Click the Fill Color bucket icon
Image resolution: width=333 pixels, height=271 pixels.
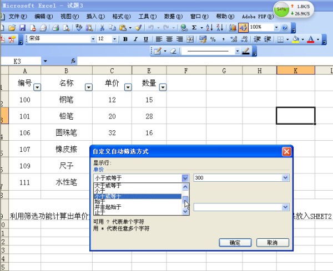point(295,39)
